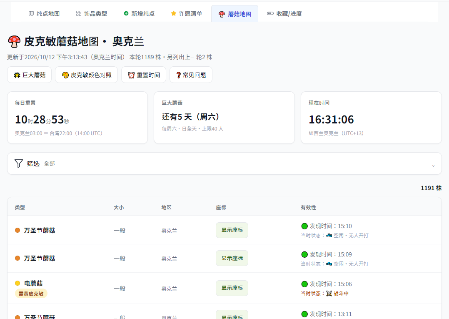Click the 有效性 column header

pyautogui.click(x=308, y=208)
